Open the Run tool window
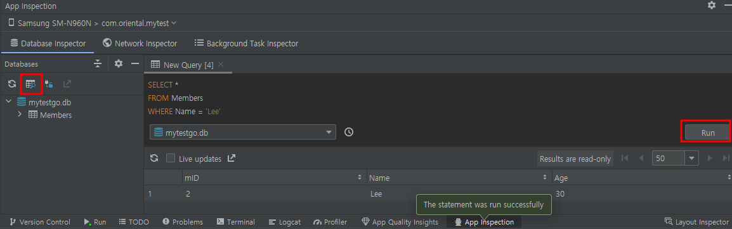This screenshot has width=732, height=229. [95, 222]
